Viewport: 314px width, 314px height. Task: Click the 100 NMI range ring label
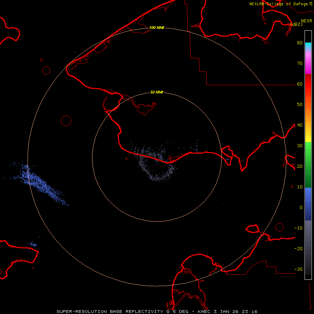[x=157, y=28]
